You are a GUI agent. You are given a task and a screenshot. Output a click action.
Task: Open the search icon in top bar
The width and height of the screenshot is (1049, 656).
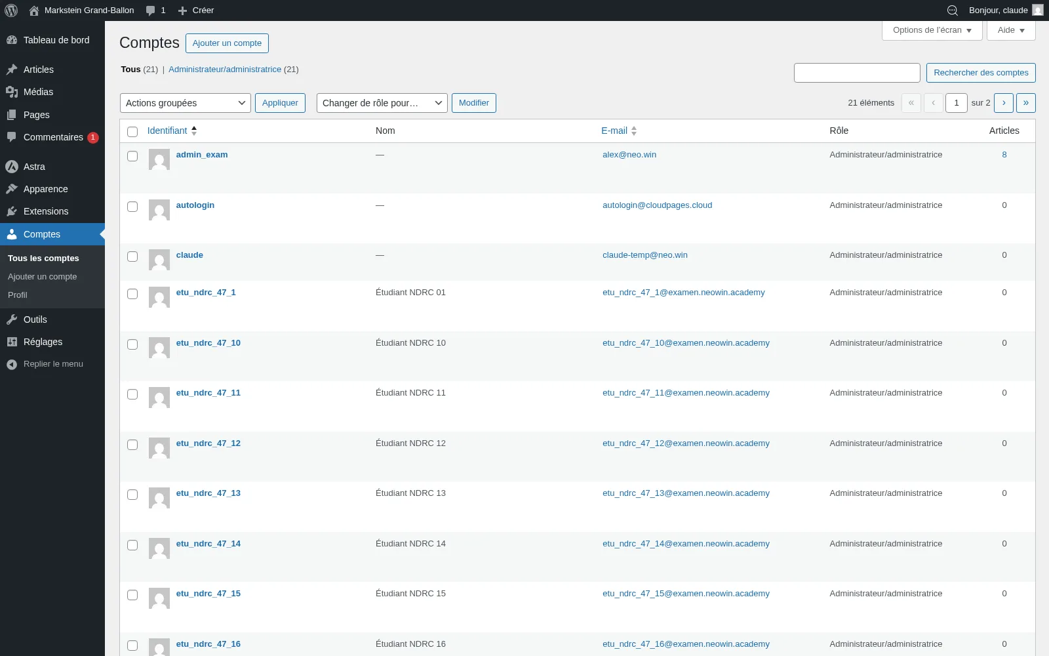point(953,10)
